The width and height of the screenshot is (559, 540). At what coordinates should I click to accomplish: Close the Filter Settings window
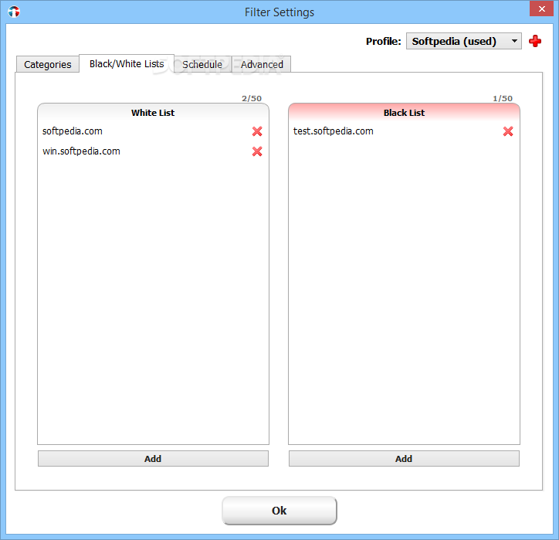tap(541, 8)
